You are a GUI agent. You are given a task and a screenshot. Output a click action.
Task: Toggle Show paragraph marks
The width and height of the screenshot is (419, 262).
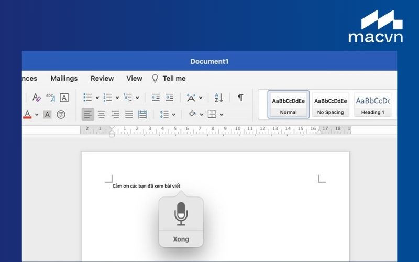240,97
